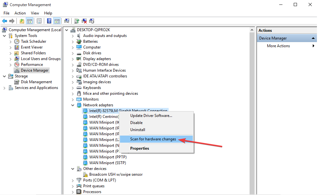Open the Action menu

(x=20, y=13)
